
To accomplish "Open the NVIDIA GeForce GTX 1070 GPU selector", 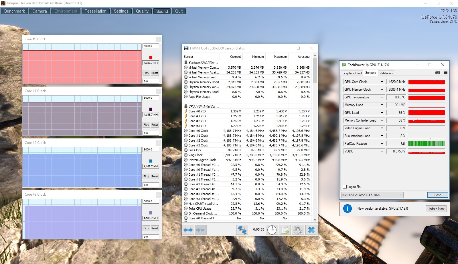I will point(372,195).
